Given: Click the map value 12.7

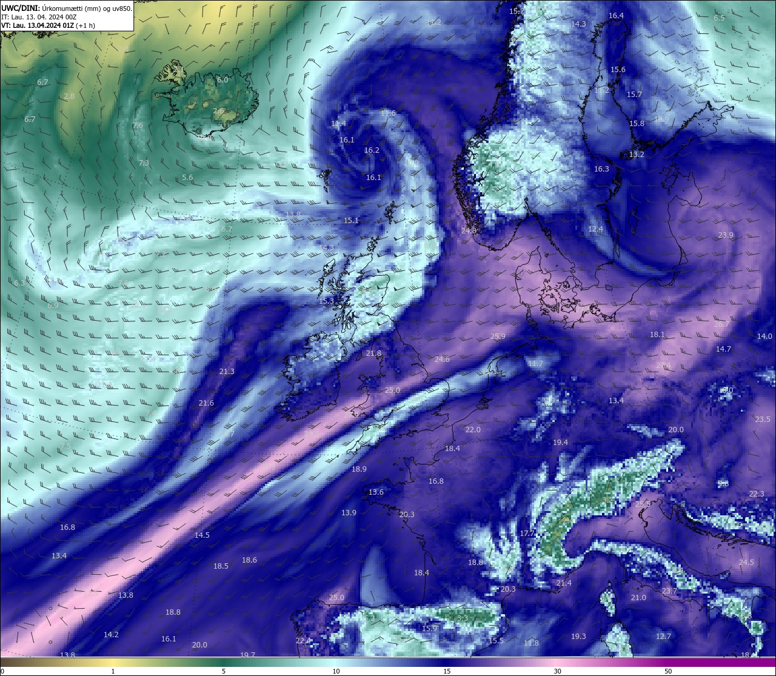Looking at the screenshot, I should (663, 637).
